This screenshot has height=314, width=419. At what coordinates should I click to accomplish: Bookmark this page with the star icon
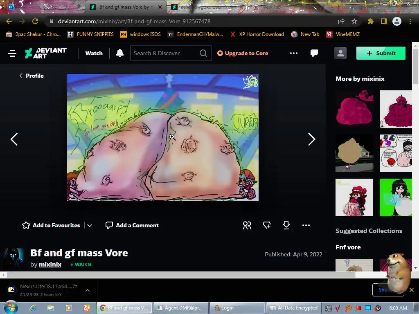click(x=354, y=21)
